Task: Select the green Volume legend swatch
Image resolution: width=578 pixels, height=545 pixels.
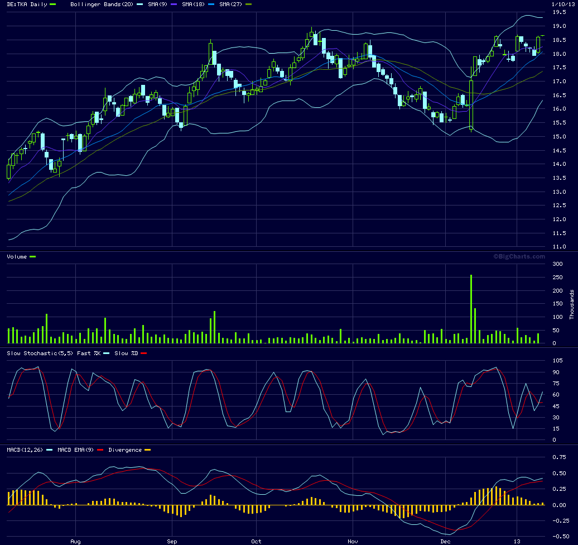Action: point(32,257)
